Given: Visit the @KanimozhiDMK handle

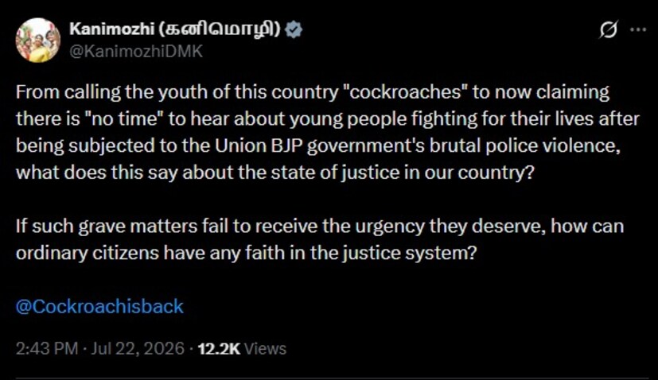Looking at the screenshot, I should (x=136, y=52).
